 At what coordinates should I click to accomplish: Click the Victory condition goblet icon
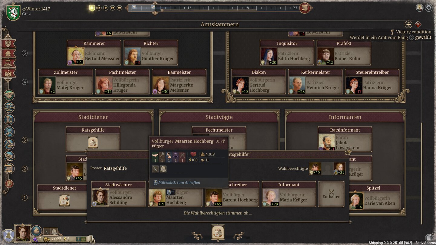pos(392,32)
